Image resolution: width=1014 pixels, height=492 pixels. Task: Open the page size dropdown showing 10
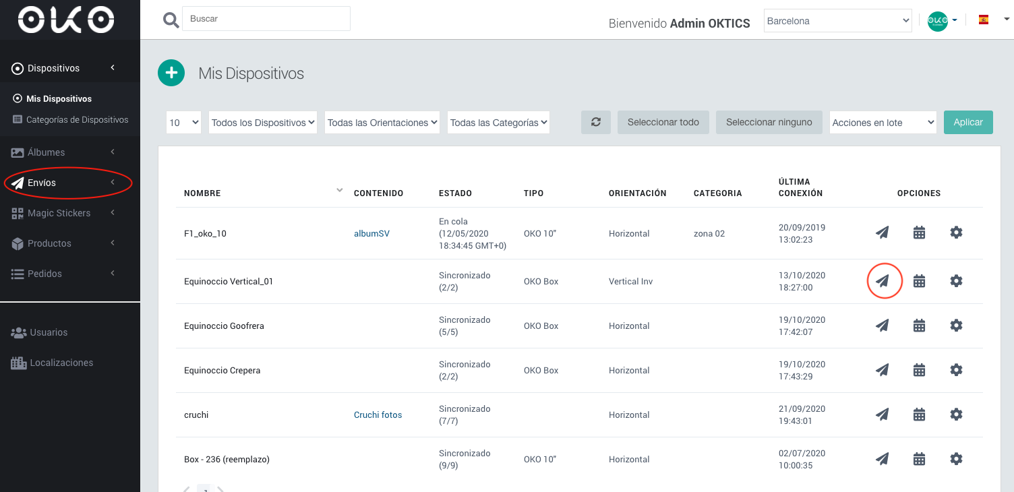(183, 122)
